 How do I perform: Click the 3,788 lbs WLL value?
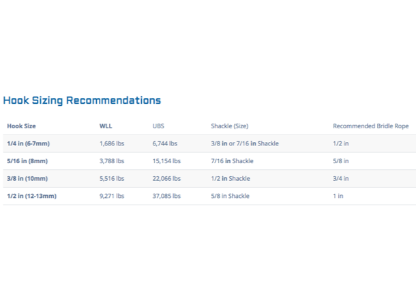(112, 161)
